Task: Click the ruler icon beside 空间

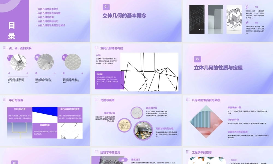Action: (x=247, y=22)
